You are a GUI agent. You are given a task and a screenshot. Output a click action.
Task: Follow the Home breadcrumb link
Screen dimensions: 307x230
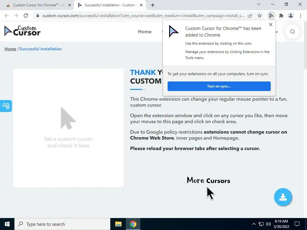(x=10, y=49)
